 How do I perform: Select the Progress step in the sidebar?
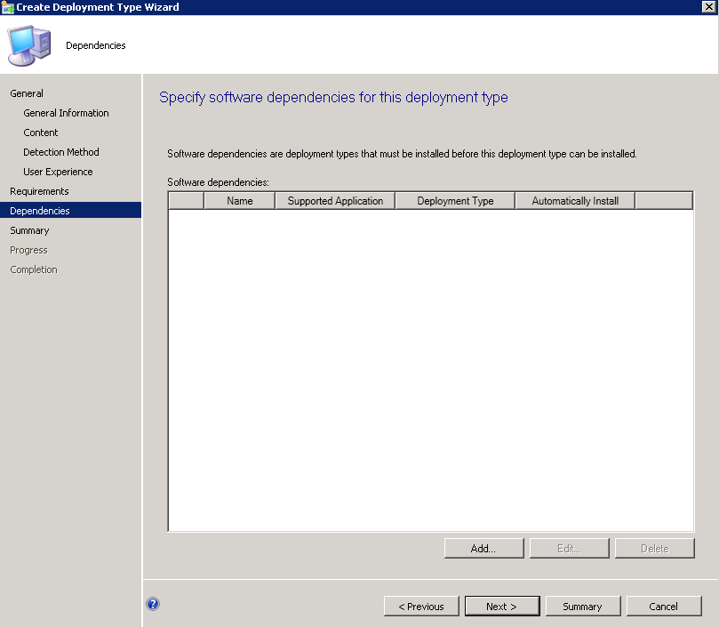28,250
